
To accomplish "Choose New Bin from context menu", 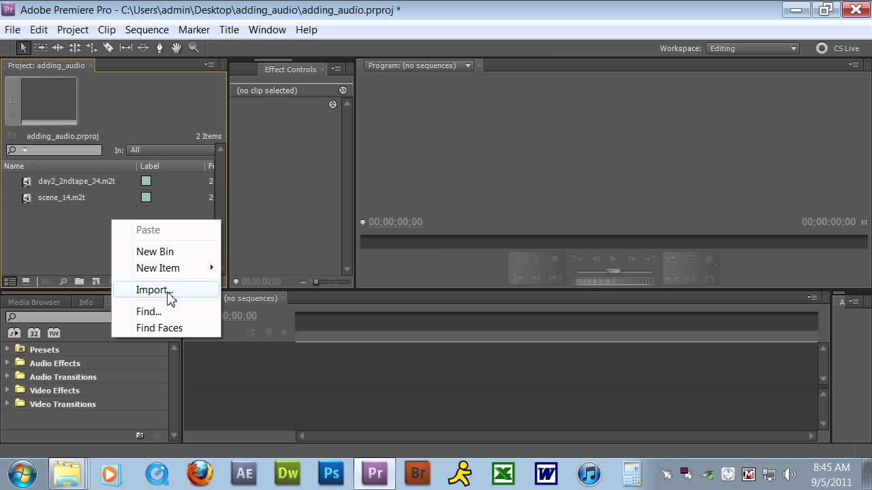I will pyautogui.click(x=166, y=252).
